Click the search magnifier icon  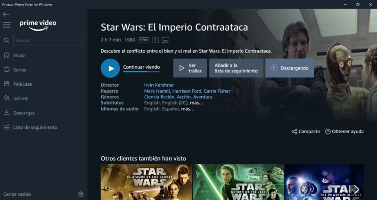7,40
